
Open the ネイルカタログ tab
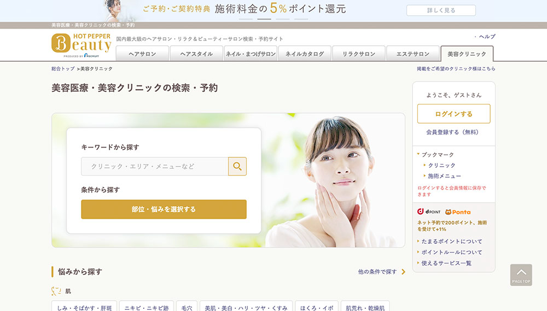305,54
